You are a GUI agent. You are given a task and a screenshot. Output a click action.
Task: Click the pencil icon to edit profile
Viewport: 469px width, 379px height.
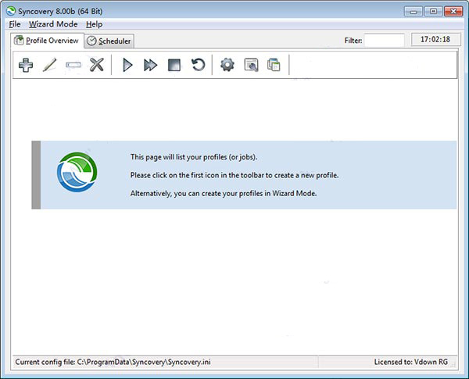(x=49, y=65)
